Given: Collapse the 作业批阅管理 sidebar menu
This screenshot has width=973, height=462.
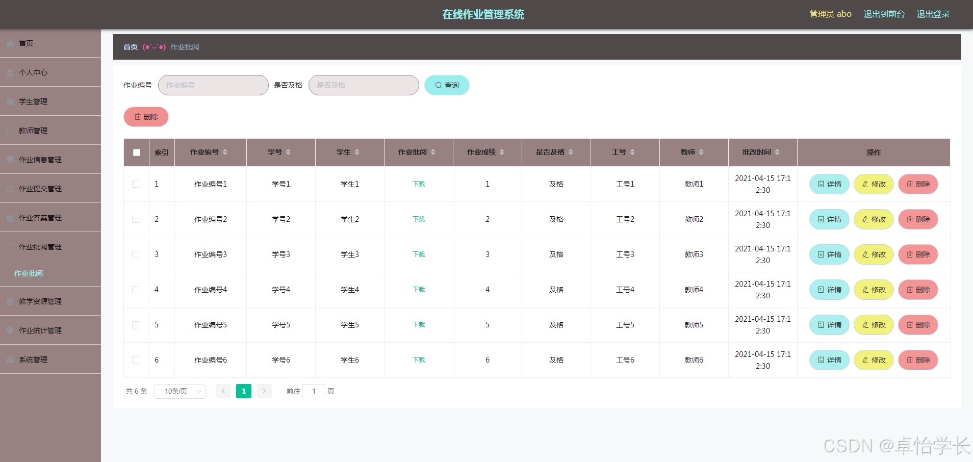Looking at the screenshot, I should (x=50, y=247).
